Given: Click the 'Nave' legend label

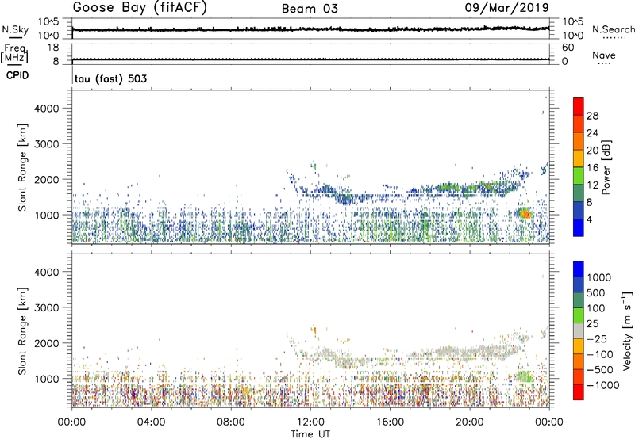Looking at the screenshot, I should (604, 55).
